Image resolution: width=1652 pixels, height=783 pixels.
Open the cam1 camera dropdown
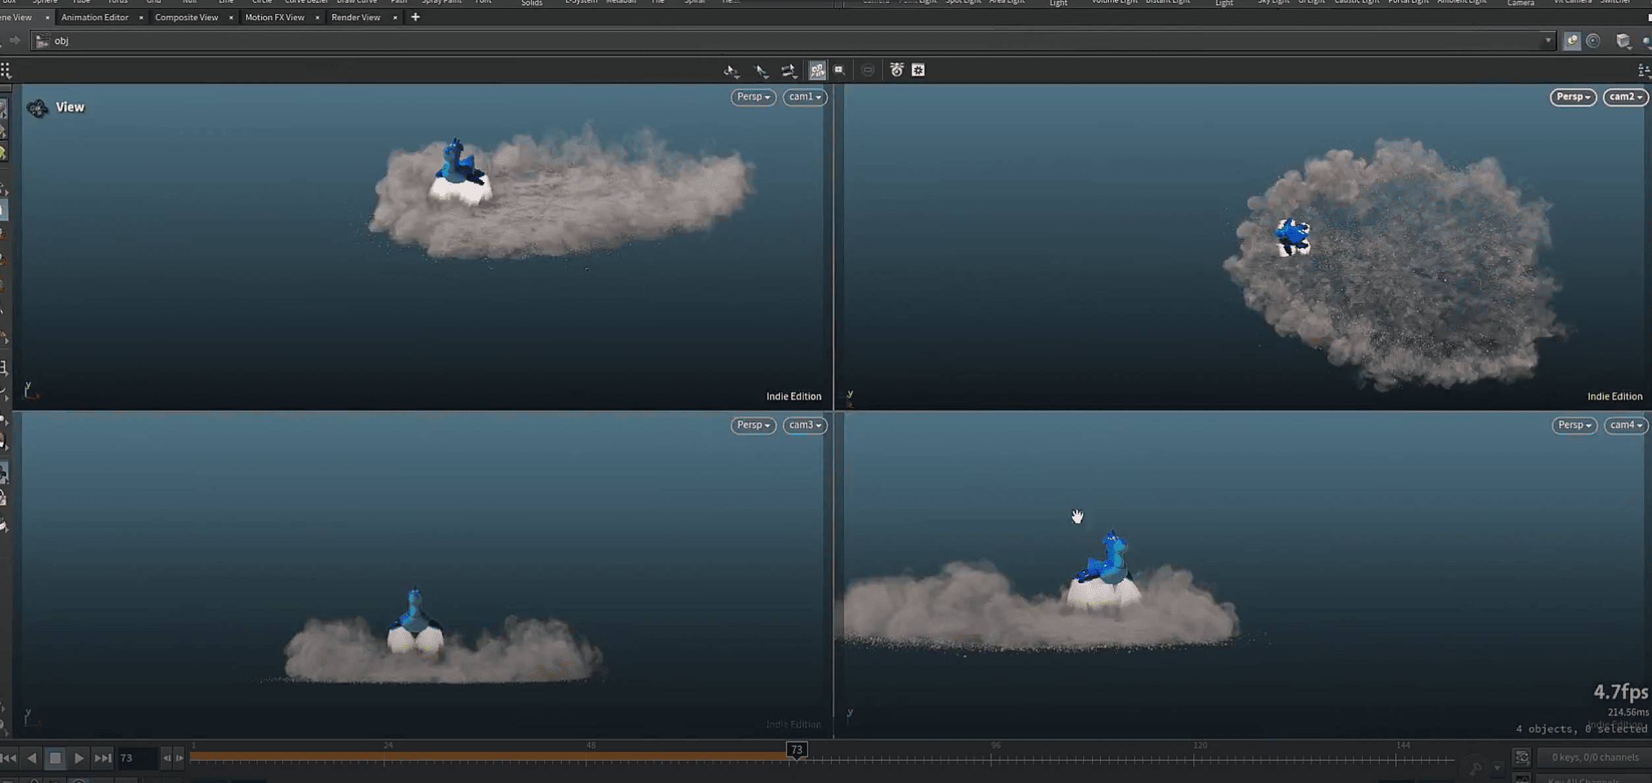click(x=805, y=97)
